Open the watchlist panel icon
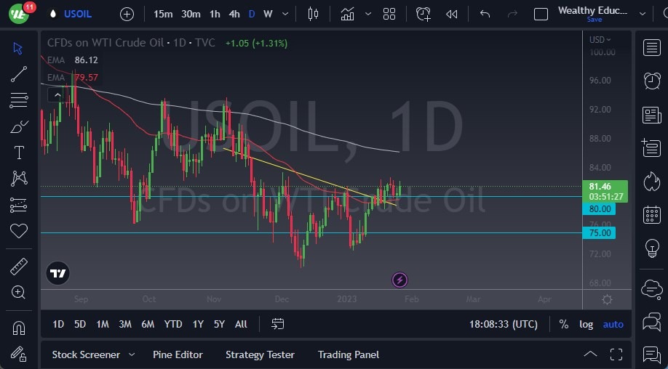 [652, 48]
